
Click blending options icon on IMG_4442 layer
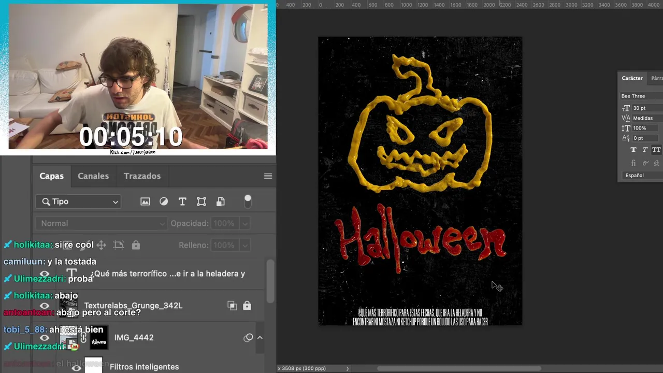[249, 338]
